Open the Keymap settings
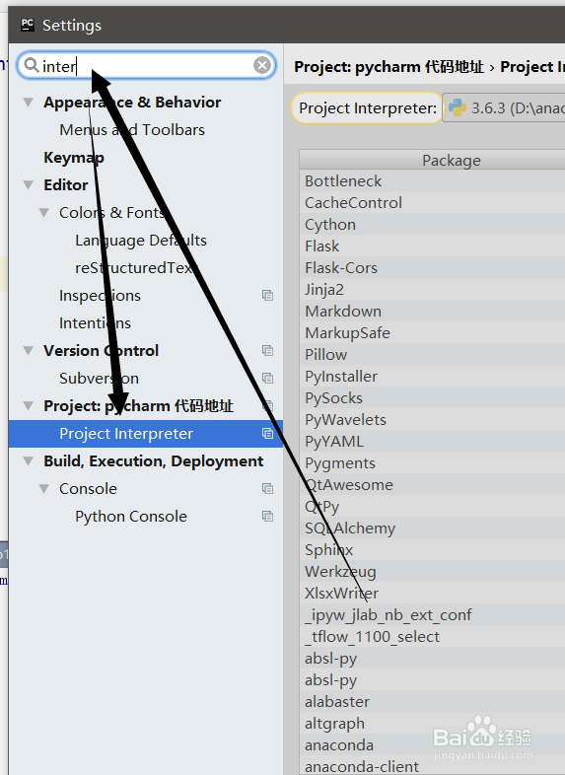Image resolution: width=565 pixels, height=775 pixels. coord(74,158)
